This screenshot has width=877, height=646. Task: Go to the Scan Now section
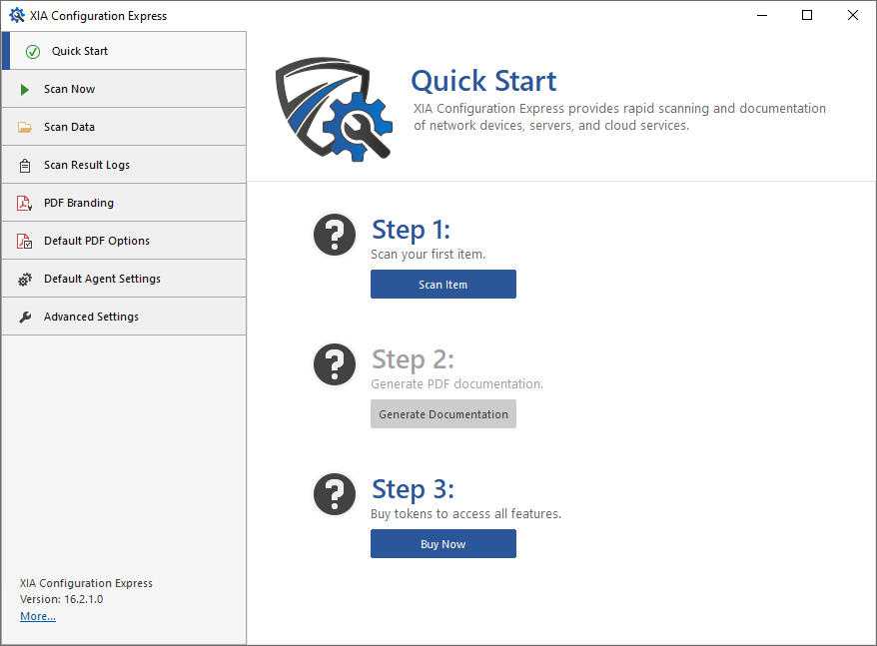pyautogui.click(x=124, y=89)
